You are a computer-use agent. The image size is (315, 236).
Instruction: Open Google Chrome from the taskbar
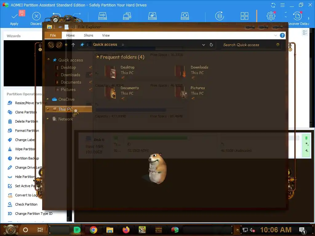(94, 230)
